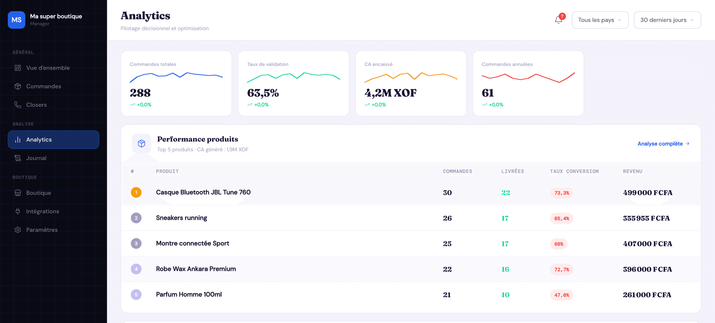
Task: Click the 407 000 FCFA revenue value
Action: pos(648,244)
